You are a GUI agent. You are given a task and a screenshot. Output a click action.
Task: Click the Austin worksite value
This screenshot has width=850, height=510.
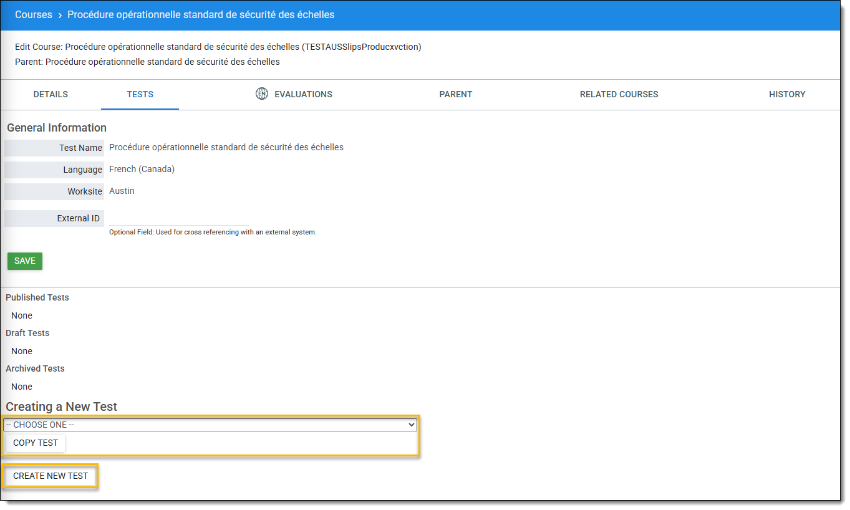122,191
